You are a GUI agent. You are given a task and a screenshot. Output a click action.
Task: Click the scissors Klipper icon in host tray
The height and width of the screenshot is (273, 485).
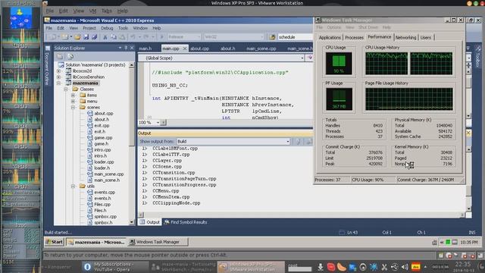(384, 267)
